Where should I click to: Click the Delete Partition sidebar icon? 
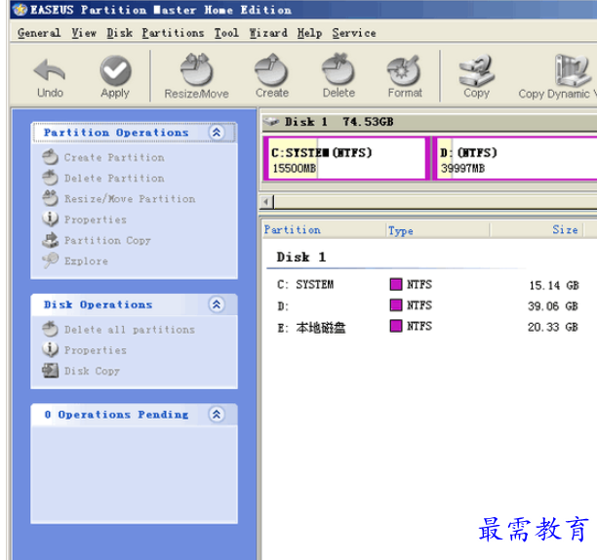coord(51,178)
